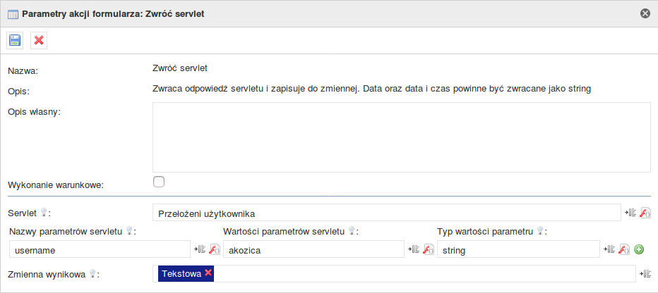Focus the Opis własny text area

[402, 137]
